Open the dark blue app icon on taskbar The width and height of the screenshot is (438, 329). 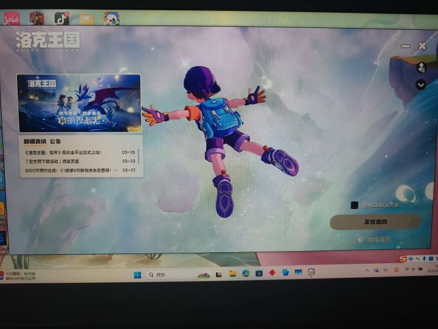pos(259,274)
